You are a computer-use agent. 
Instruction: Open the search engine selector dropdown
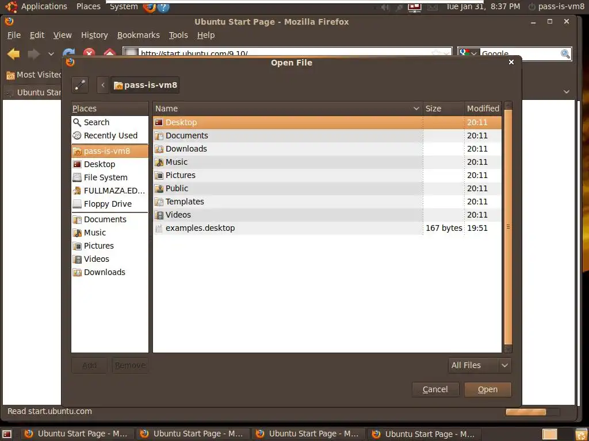pos(469,53)
